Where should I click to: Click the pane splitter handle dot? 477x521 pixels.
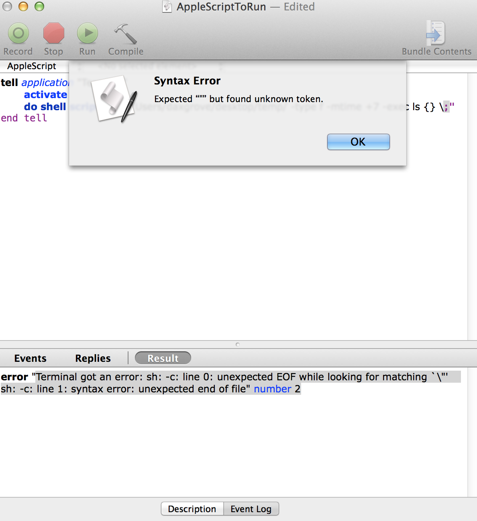(238, 345)
